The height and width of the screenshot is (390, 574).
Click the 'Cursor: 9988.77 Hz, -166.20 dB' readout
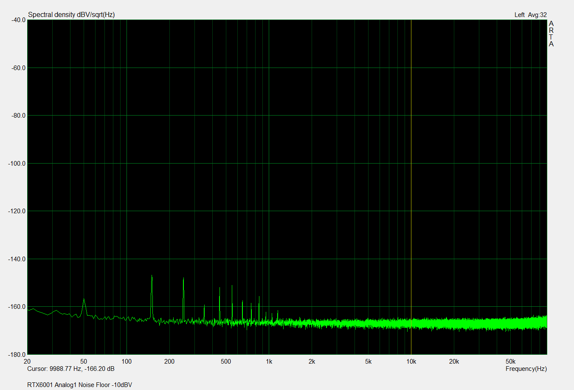point(71,369)
